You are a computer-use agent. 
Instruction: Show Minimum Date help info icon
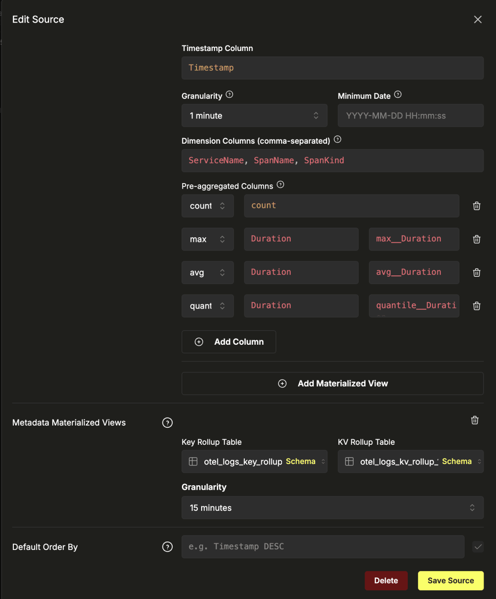[x=398, y=95]
